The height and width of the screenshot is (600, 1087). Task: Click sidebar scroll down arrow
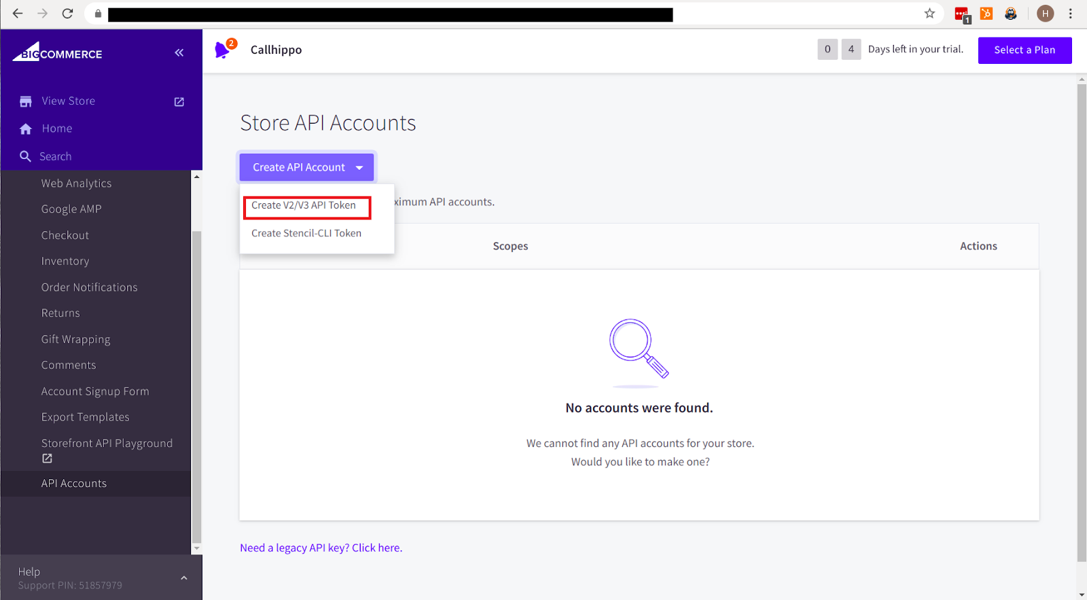click(x=197, y=548)
